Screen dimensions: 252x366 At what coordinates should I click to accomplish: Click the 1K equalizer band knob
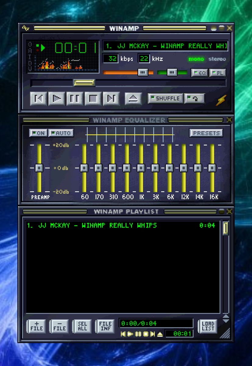141,168
